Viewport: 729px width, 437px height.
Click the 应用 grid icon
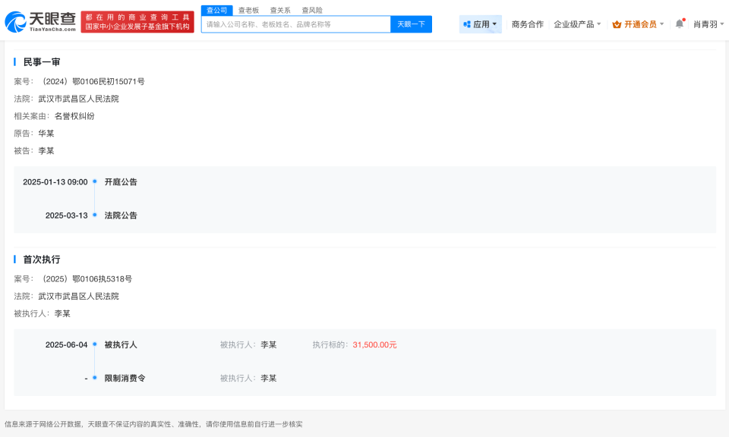coord(468,24)
